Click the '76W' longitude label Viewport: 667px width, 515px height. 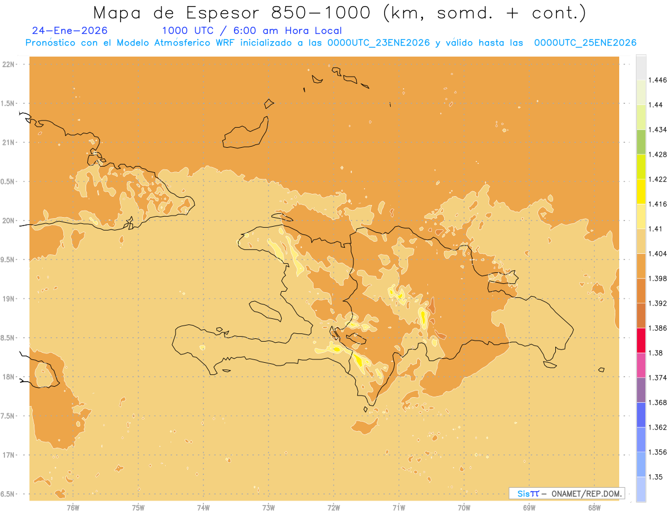point(73,508)
